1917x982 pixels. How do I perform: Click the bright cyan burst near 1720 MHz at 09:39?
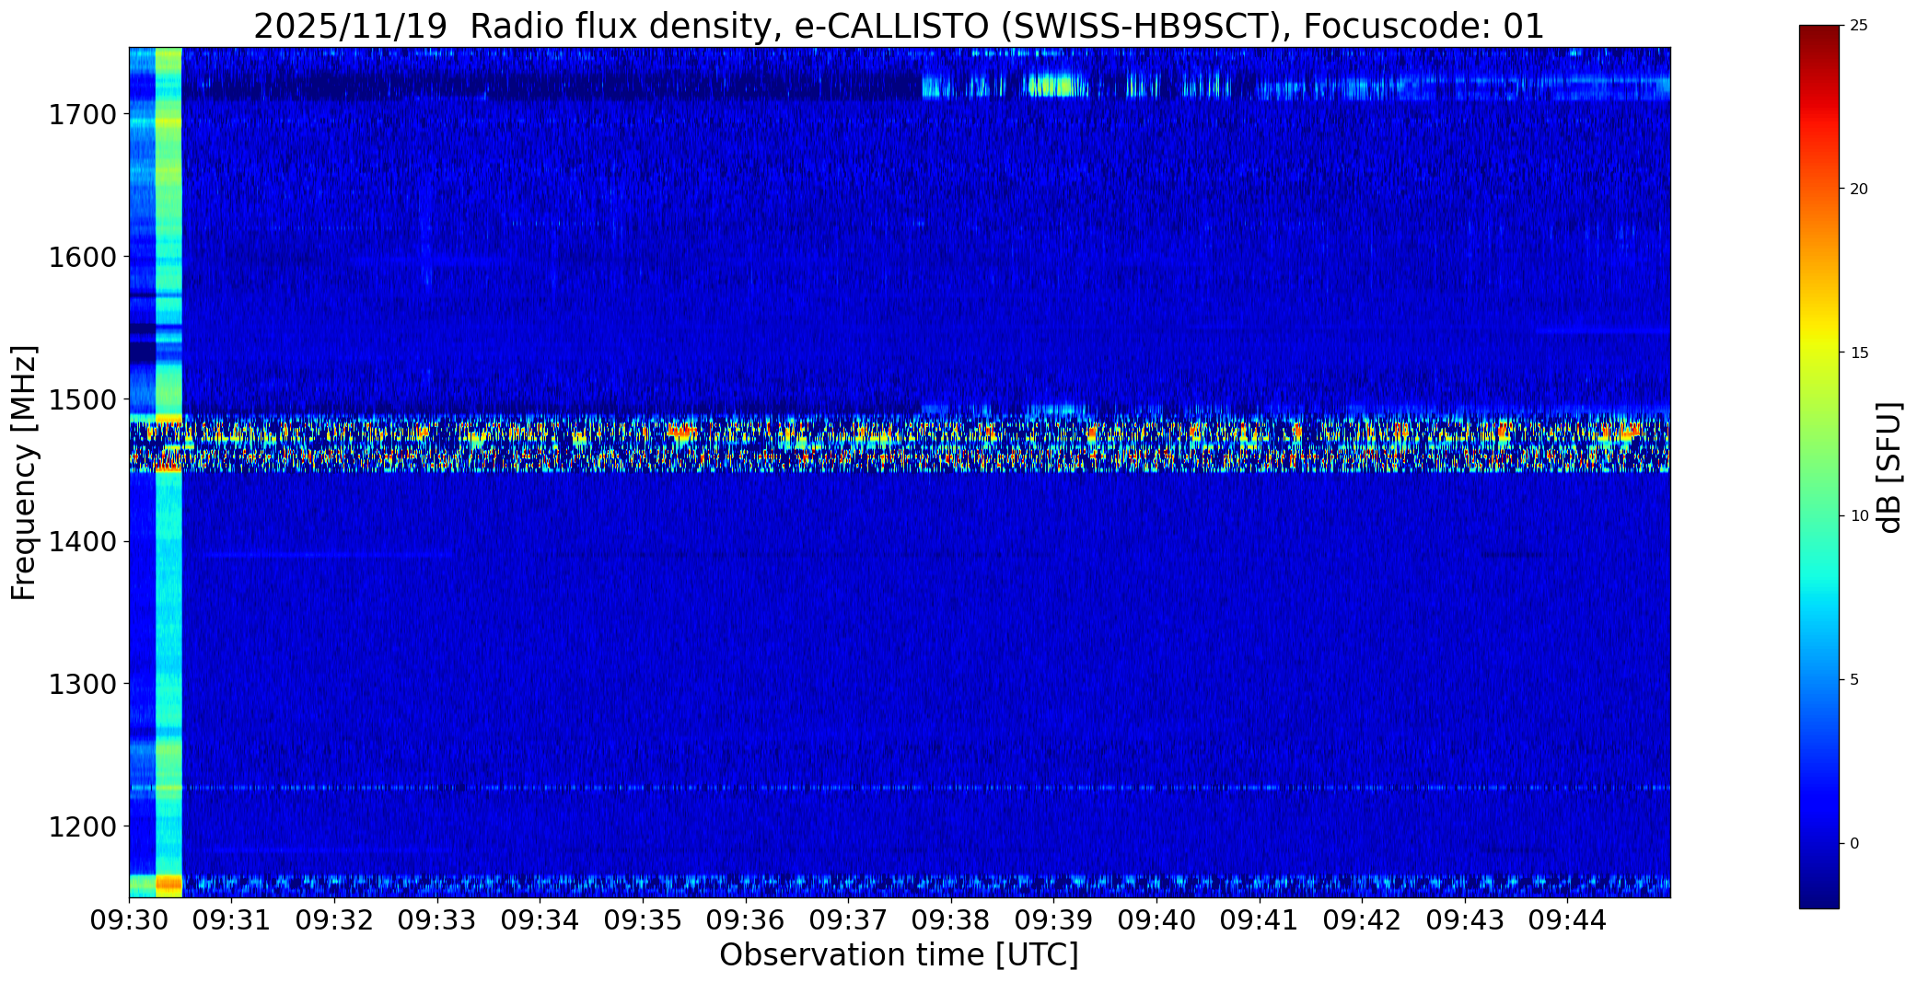[1056, 87]
